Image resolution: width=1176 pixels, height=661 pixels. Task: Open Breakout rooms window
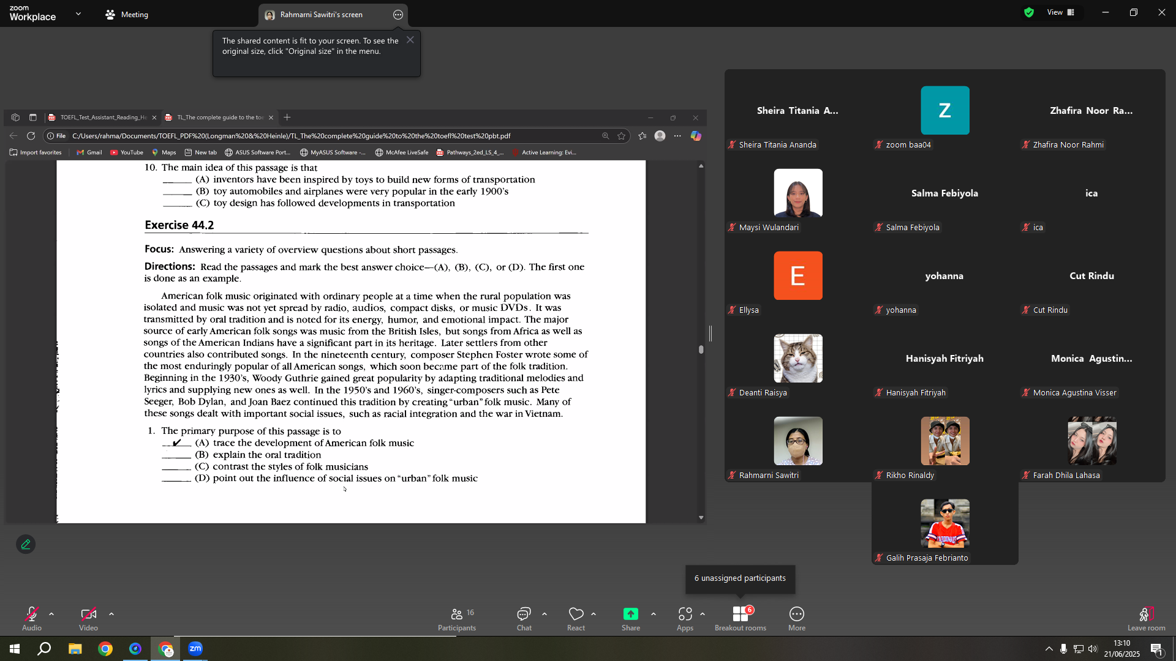[741, 618]
